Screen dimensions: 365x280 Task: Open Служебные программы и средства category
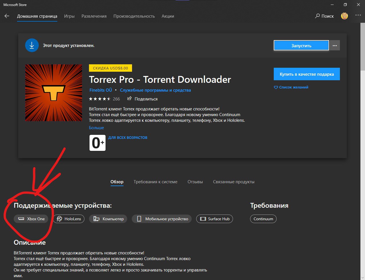(x=155, y=90)
